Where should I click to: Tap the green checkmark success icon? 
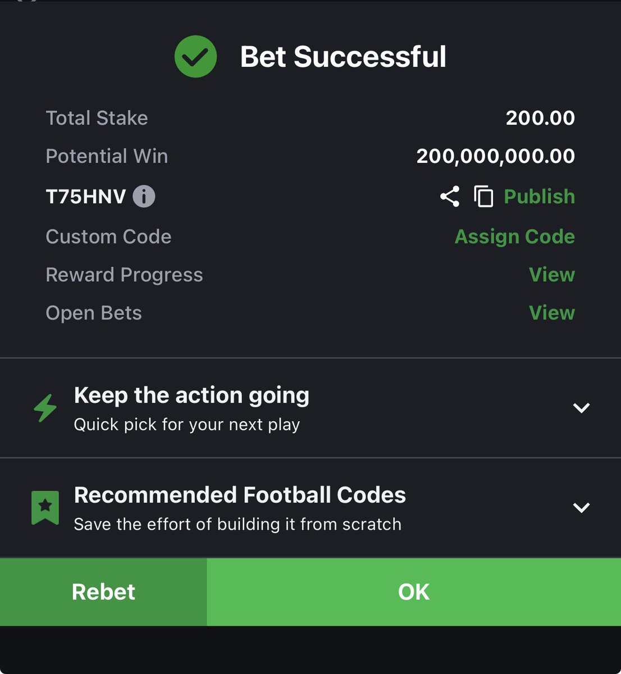pyautogui.click(x=195, y=56)
